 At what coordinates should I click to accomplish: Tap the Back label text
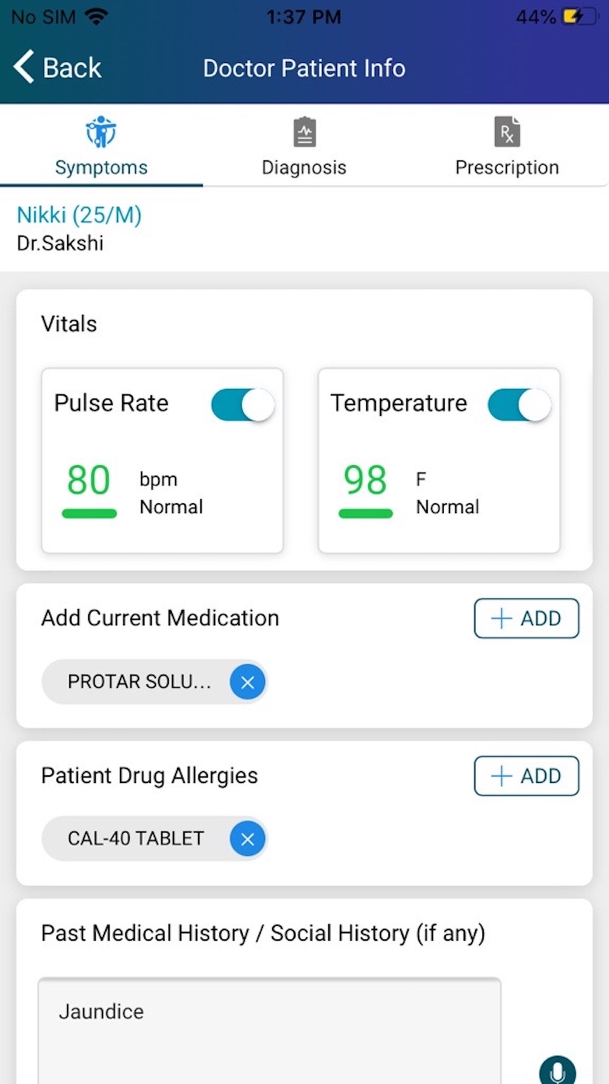[x=72, y=68]
